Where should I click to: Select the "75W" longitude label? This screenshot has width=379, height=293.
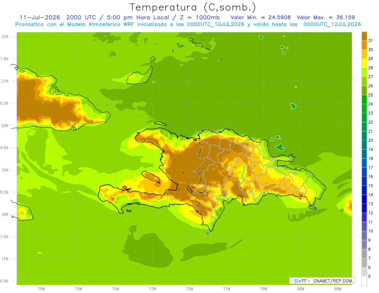(79, 289)
